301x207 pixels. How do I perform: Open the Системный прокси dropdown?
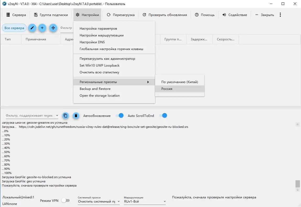98,202
